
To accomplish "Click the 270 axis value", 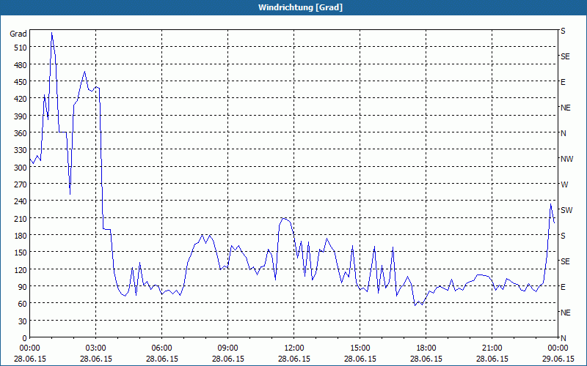I will (21, 184).
